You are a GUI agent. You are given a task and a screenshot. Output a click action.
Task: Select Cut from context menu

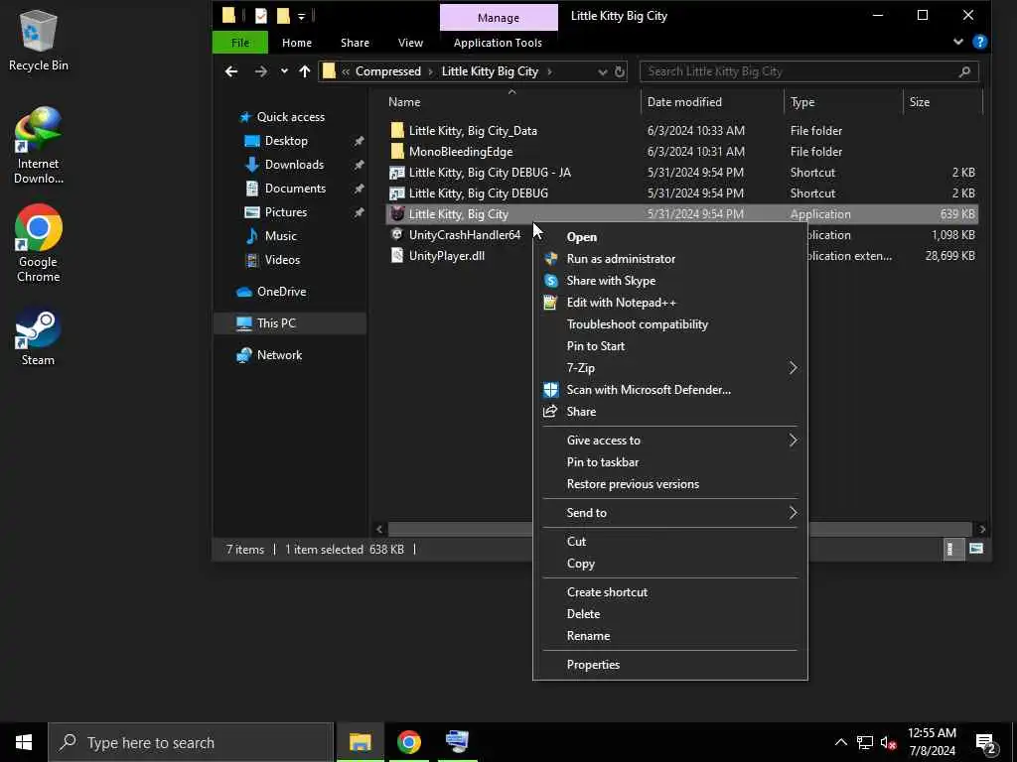click(x=576, y=541)
